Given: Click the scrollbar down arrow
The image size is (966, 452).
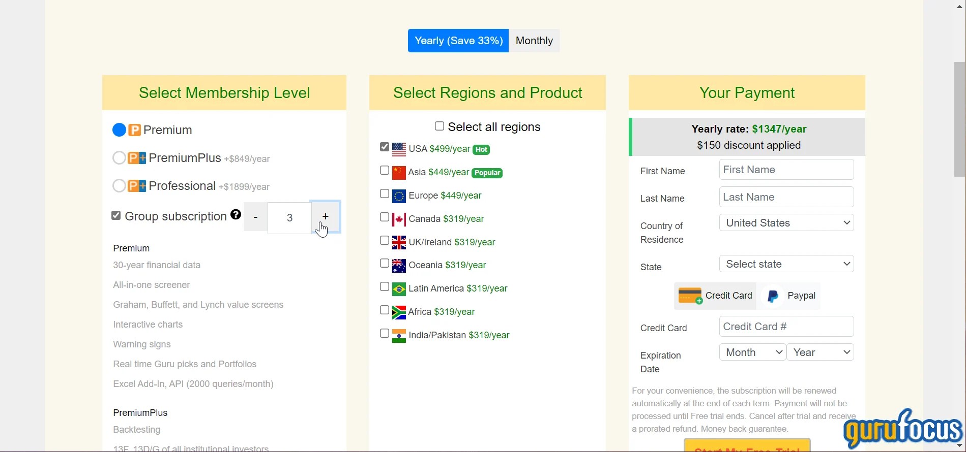Looking at the screenshot, I should click(959, 445).
